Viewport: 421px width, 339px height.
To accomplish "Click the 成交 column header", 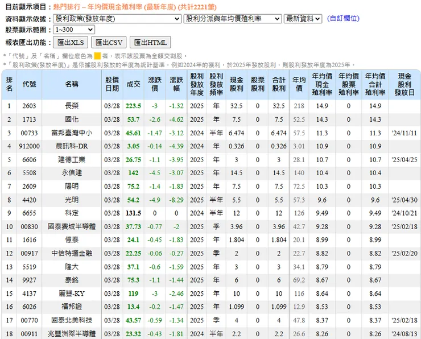I will (134, 84).
